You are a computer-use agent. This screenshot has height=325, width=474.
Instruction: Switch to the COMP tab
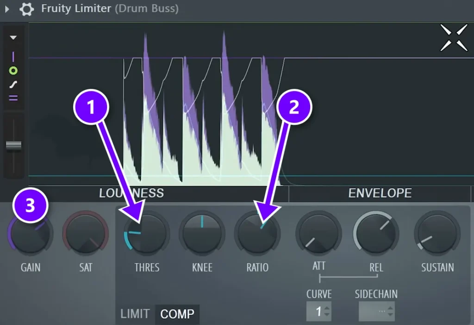click(x=177, y=314)
